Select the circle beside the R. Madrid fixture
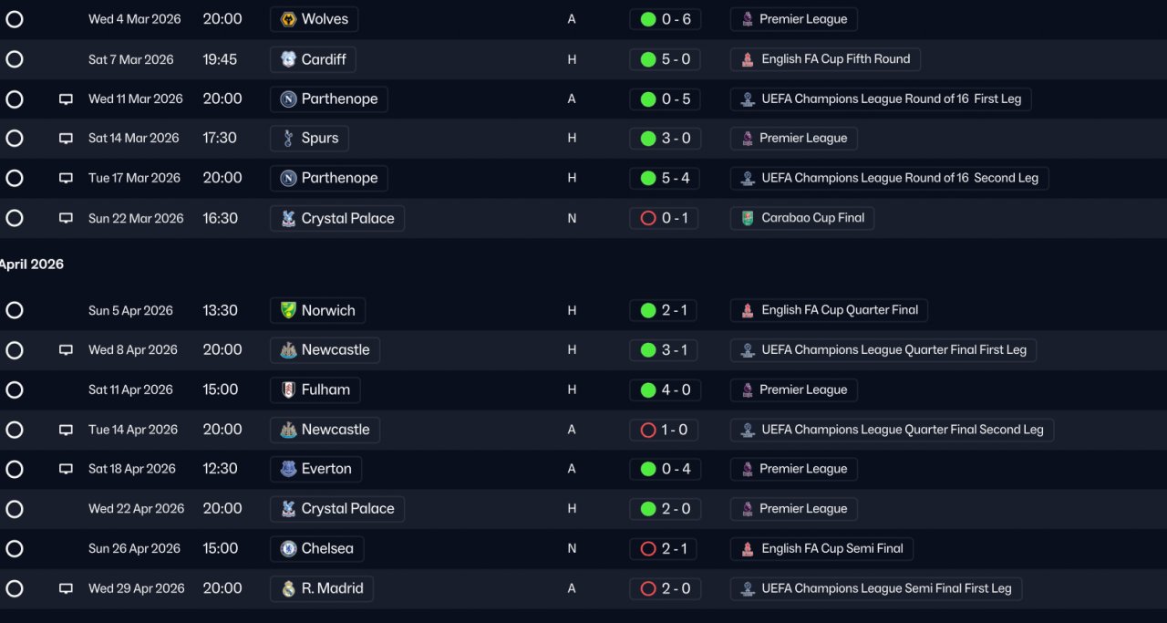Screen dimensions: 1167x623 click(x=15, y=588)
